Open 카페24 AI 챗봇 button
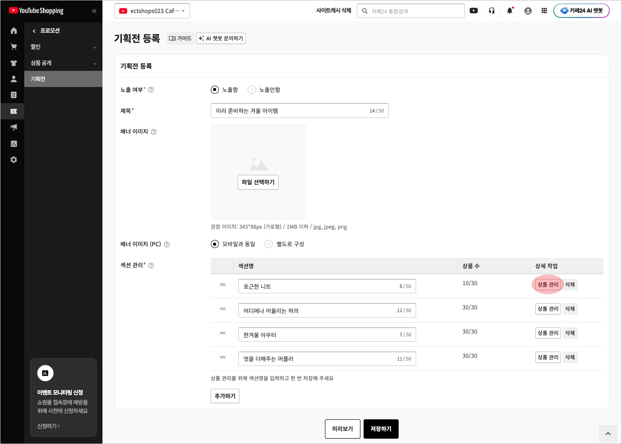 (582, 11)
